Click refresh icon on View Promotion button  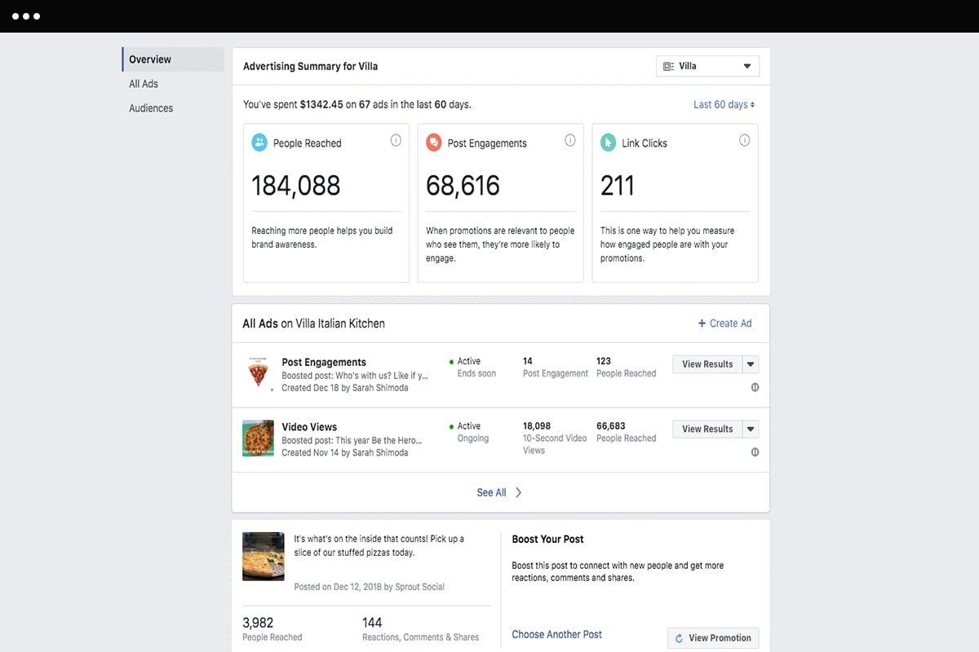coord(679,638)
